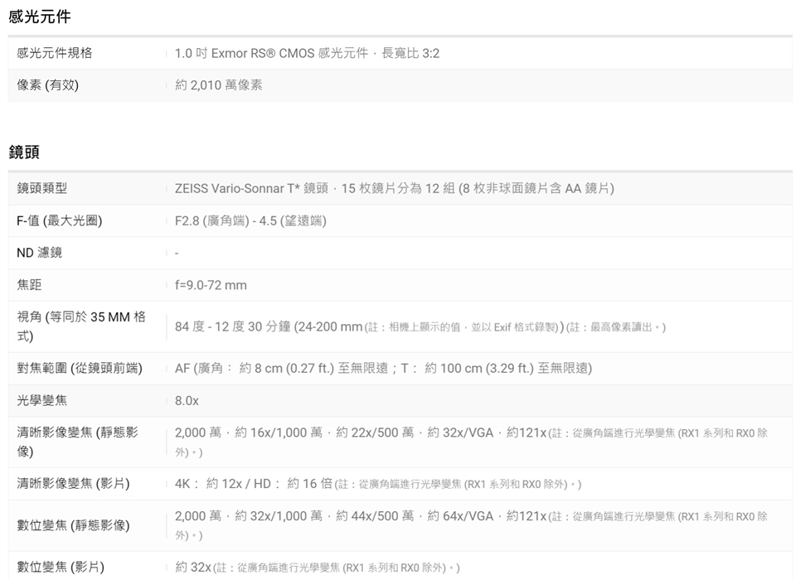Click the 光學變焦 row label
The height and width of the screenshot is (580, 796).
click(42, 400)
